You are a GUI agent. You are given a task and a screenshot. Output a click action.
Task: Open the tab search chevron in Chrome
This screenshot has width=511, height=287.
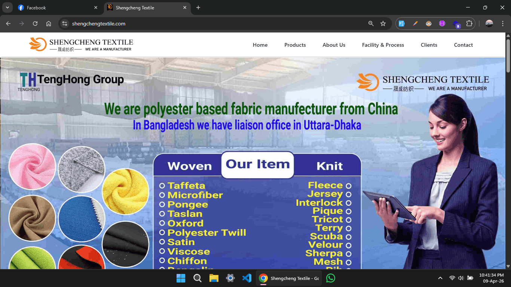coord(7,7)
